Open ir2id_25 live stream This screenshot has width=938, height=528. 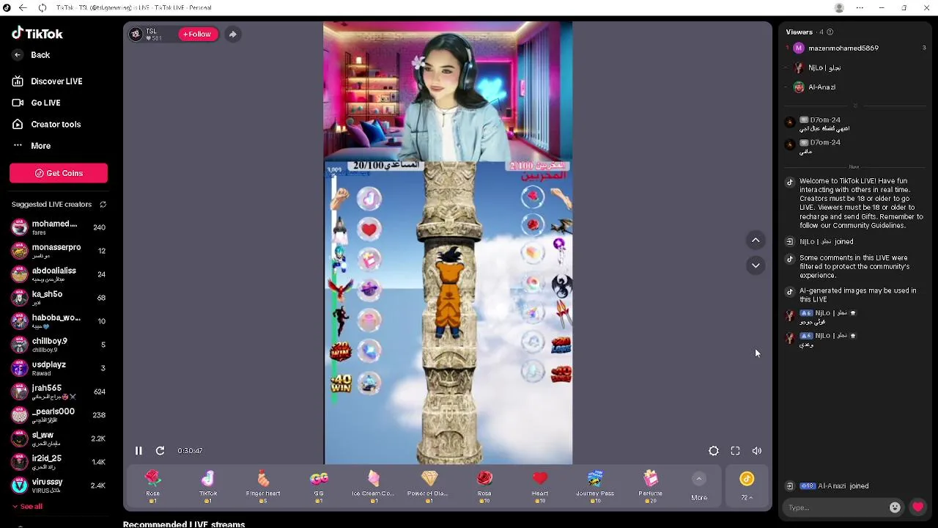point(59,462)
